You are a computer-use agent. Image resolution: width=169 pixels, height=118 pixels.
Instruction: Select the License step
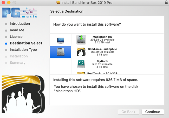16,37
